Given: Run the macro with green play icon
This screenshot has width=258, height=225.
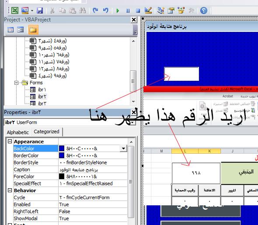Looking at the screenshot, I should coord(118,11).
